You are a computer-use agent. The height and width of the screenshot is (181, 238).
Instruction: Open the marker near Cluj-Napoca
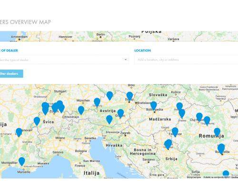coord(199,117)
